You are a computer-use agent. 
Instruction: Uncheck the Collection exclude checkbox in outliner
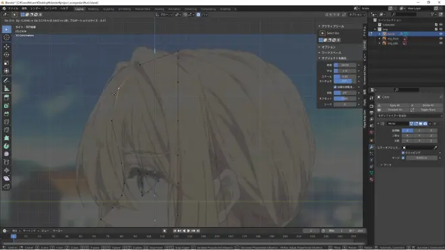click(436, 25)
